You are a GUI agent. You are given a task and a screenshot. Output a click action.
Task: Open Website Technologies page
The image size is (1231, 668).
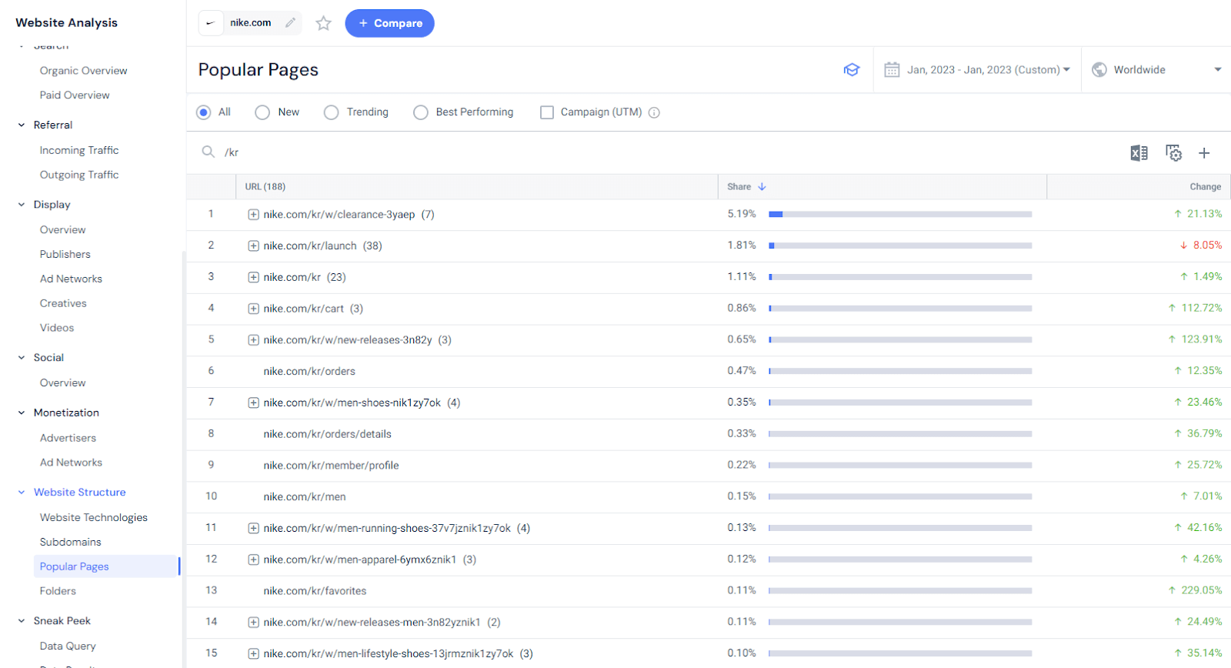click(94, 517)
